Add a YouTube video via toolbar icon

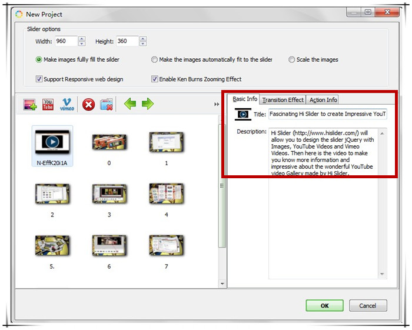coord(48,105)
